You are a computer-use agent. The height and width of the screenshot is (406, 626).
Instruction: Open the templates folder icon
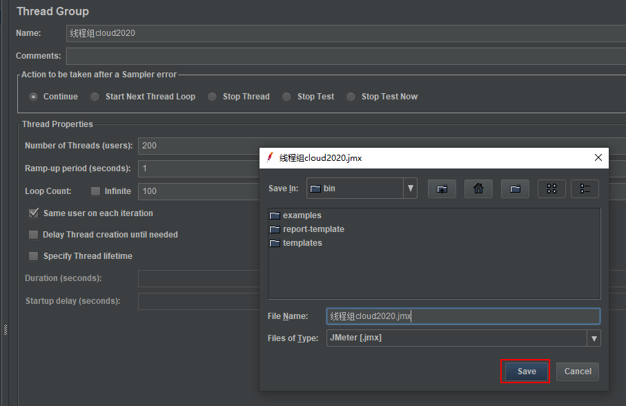pos(275,243)
